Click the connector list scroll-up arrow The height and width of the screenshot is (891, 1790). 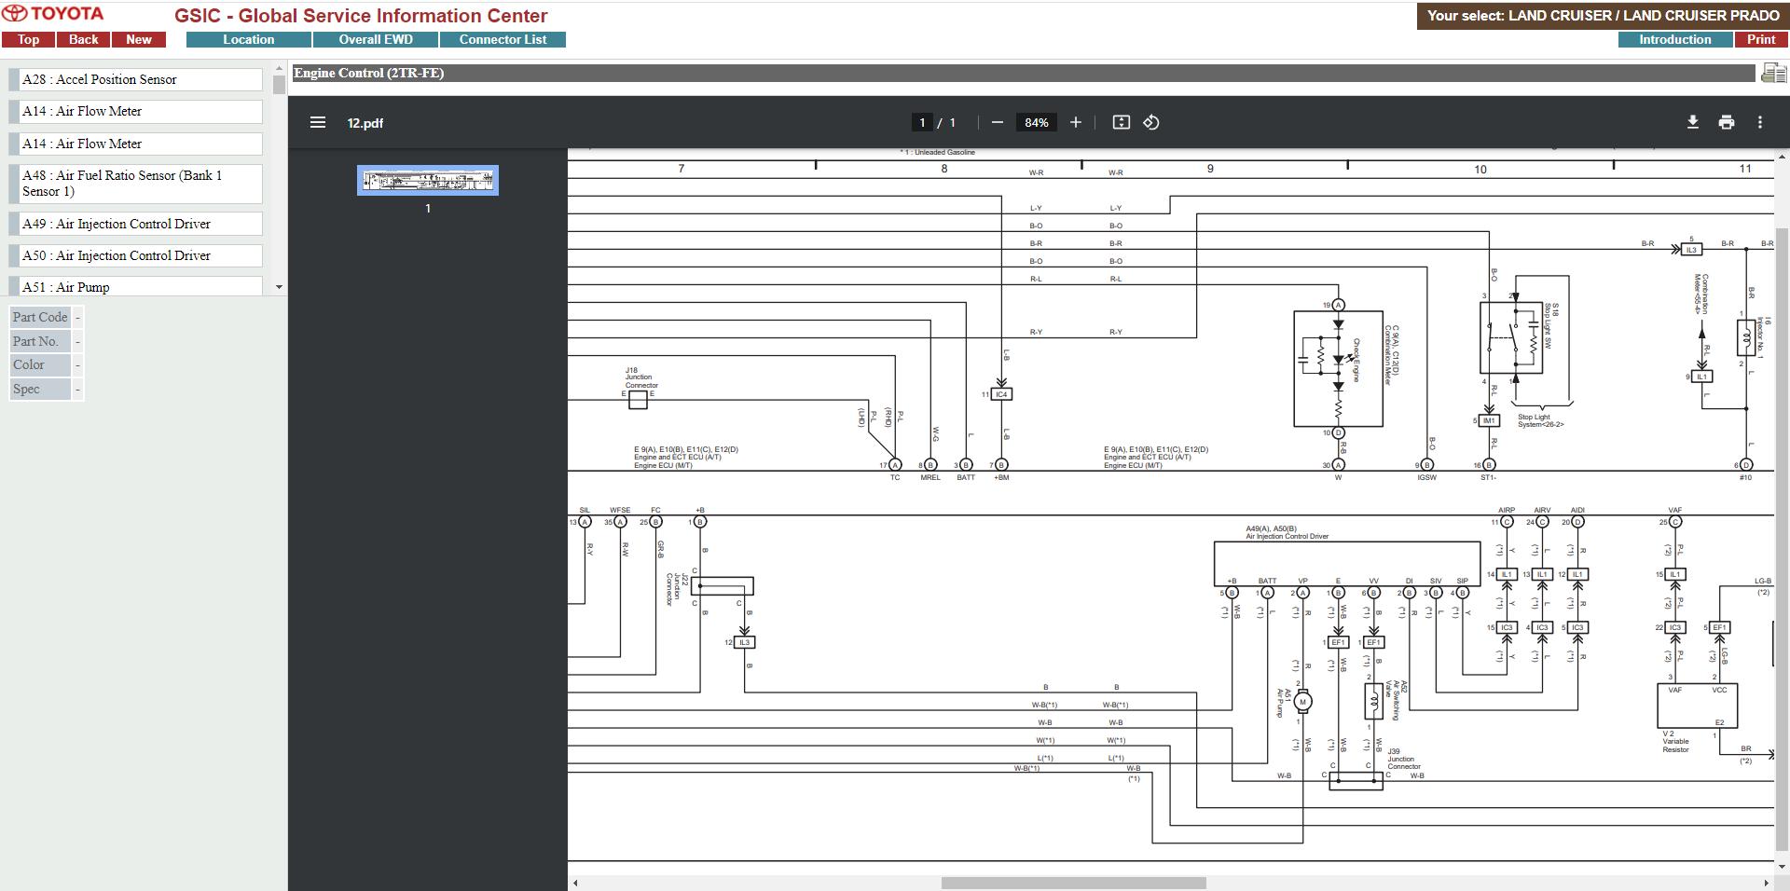coord(279,68)
